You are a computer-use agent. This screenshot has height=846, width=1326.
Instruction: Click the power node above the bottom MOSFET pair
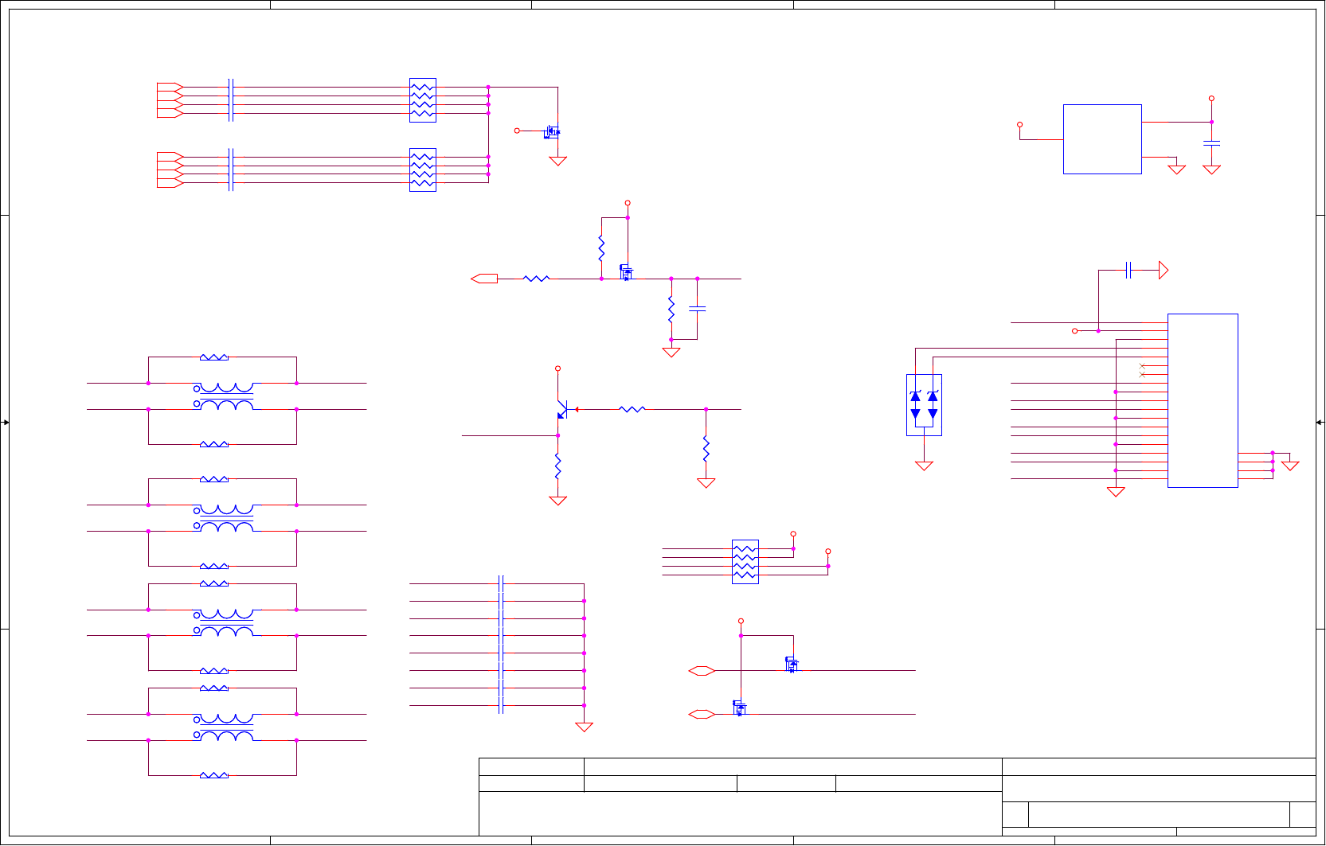click(x=741, y=621)
